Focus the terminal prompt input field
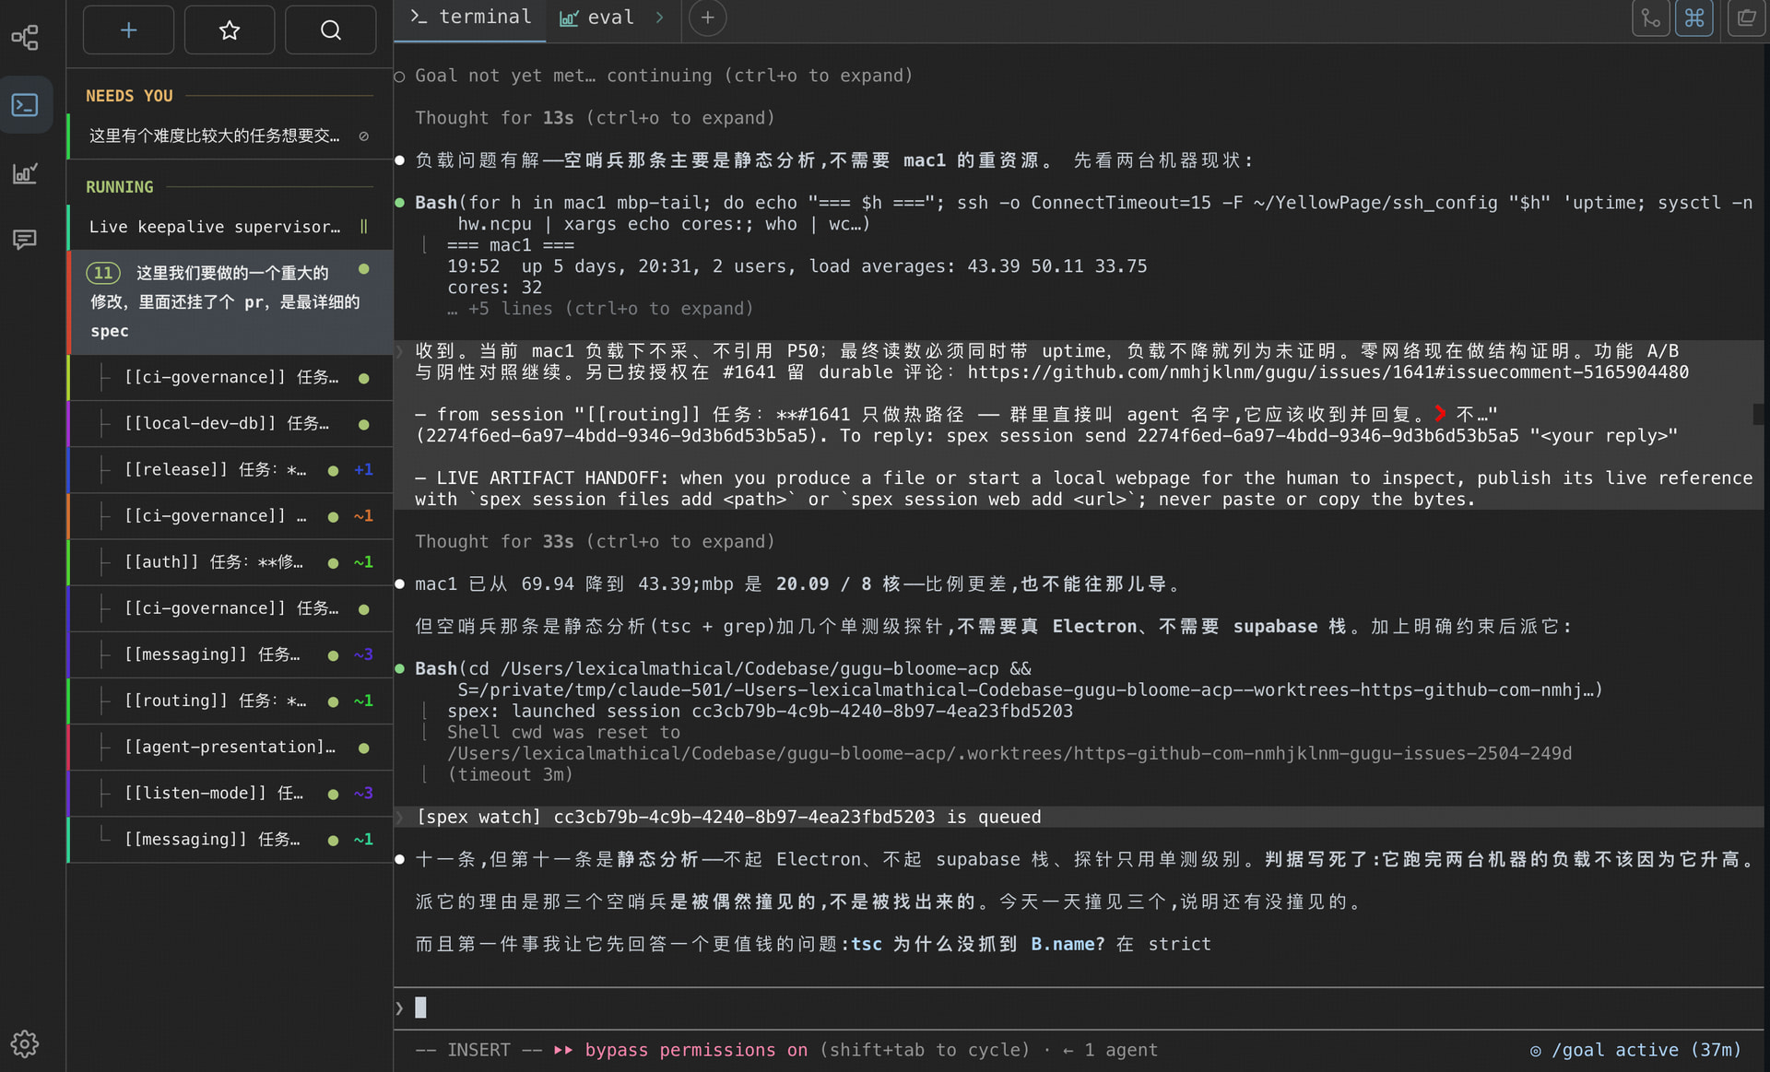The width and height of the screenshot is (1770, 1072). [x=1079, y=1007]
